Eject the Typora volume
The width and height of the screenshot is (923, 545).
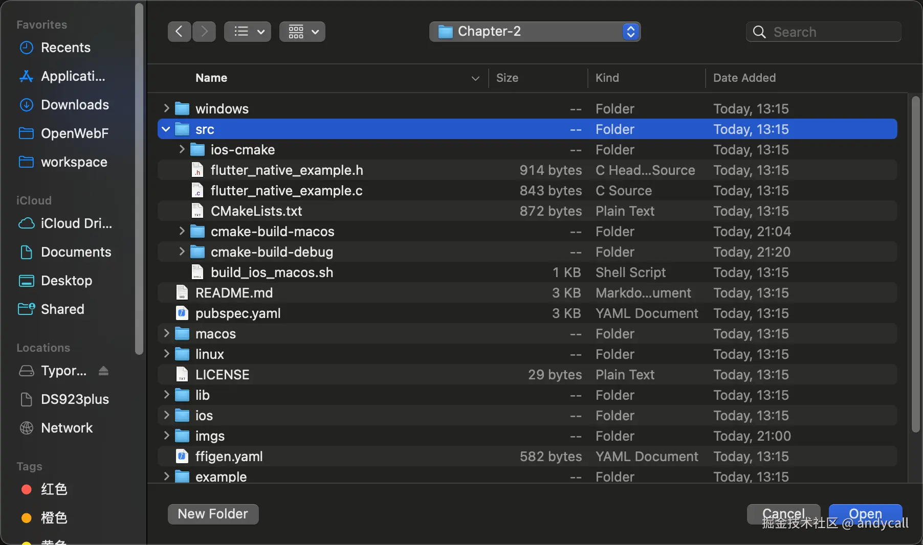(104, 371)
